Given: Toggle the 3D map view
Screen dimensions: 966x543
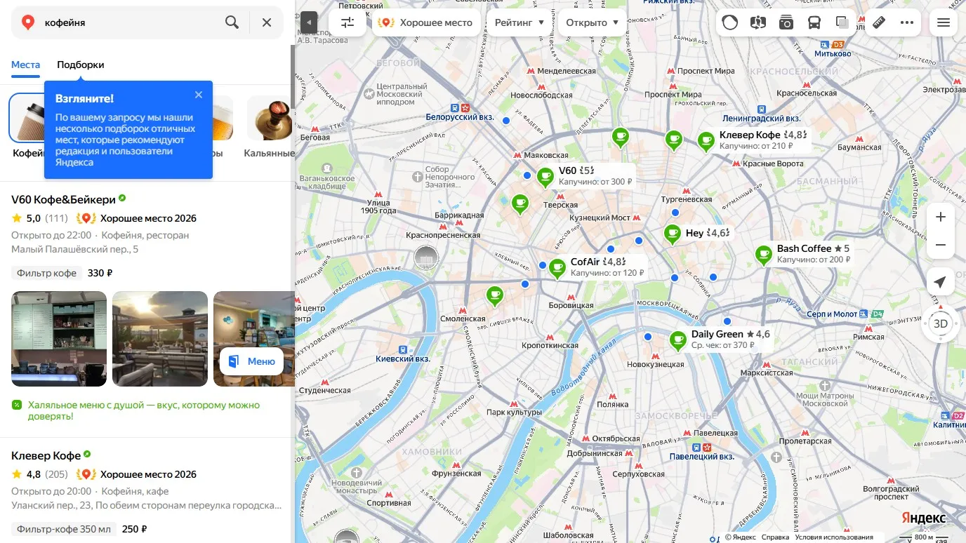Looking at the screenshot, I should 940,324.
